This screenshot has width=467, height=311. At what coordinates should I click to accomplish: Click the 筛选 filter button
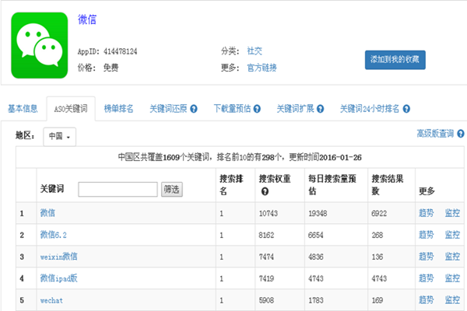pos(172,189)
